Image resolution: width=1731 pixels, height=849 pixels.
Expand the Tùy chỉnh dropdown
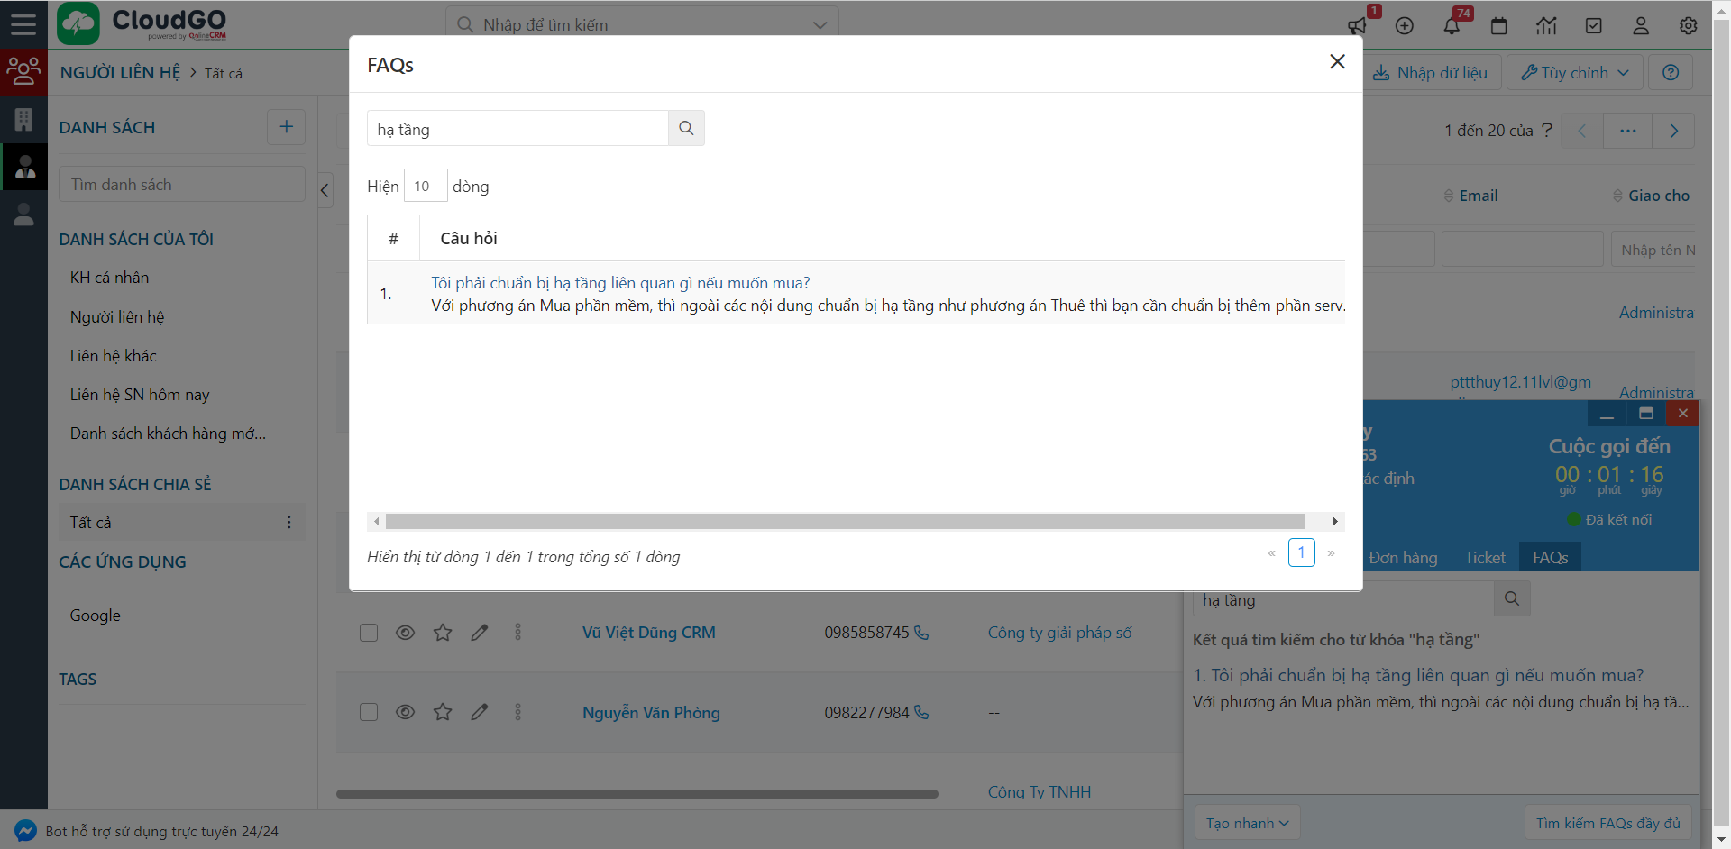1574,72
